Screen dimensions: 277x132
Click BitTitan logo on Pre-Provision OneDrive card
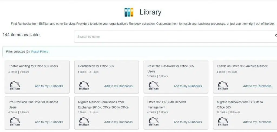15,121
